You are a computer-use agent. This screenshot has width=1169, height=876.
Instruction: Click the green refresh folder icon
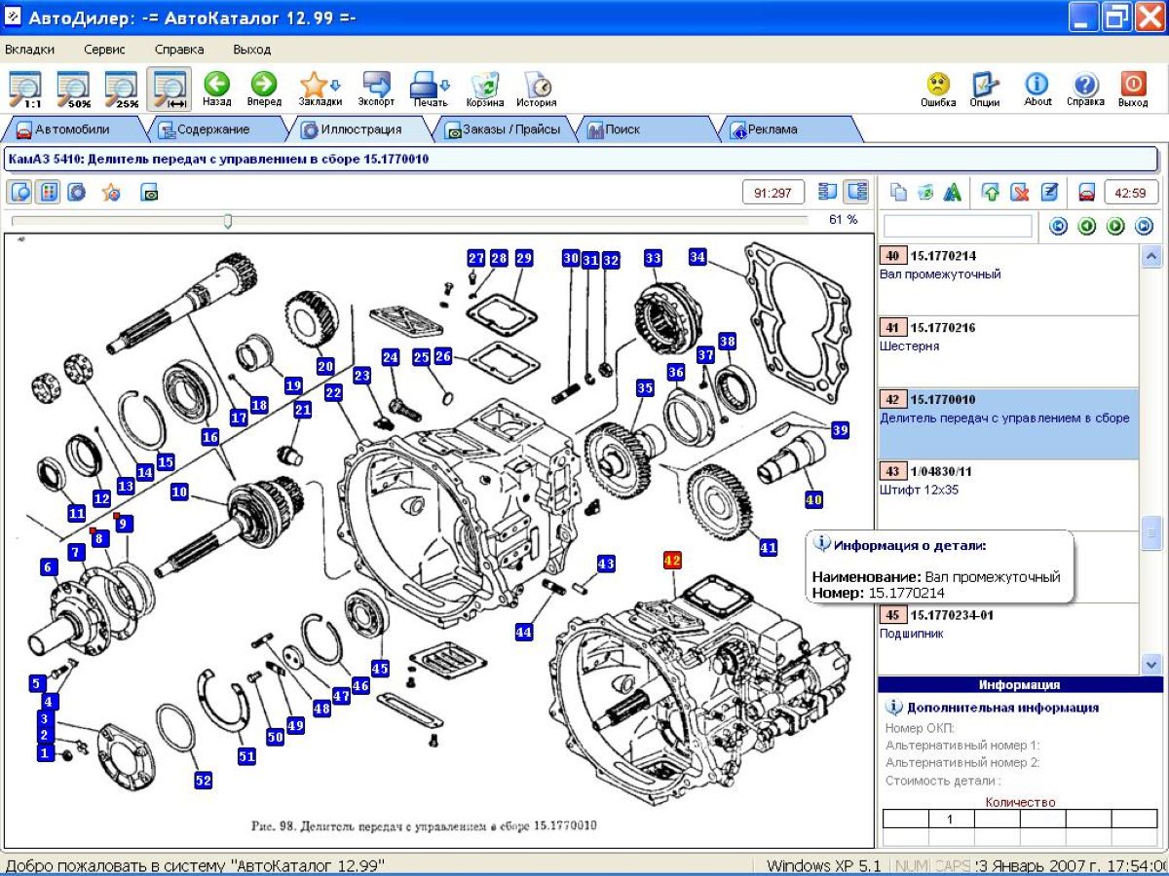point(925,192)
